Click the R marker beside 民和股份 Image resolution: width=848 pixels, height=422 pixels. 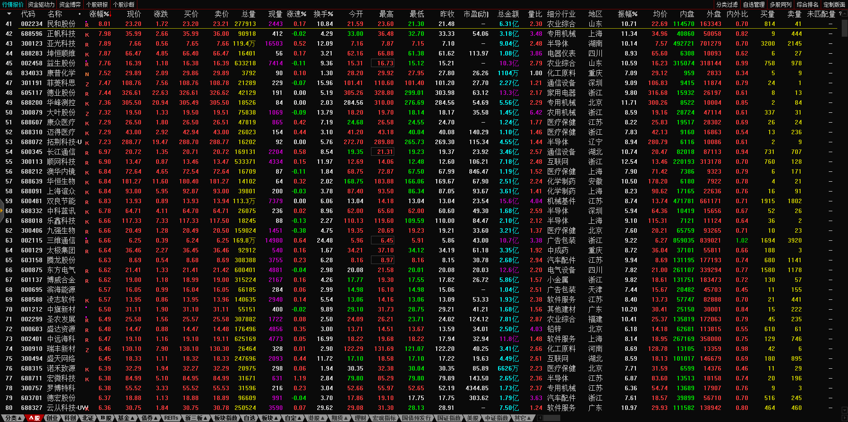[x=87, y=25]
